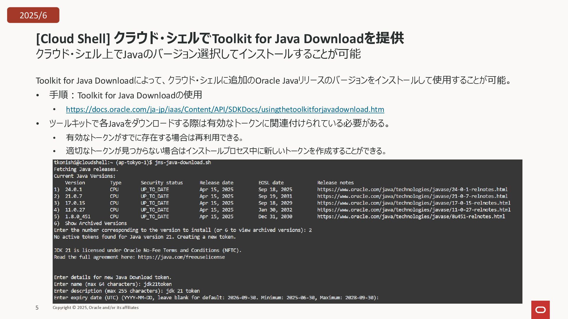
Task: Click the 'Enter expiry date (UTC)' prompt line
Action: click(x=216, y=298)
